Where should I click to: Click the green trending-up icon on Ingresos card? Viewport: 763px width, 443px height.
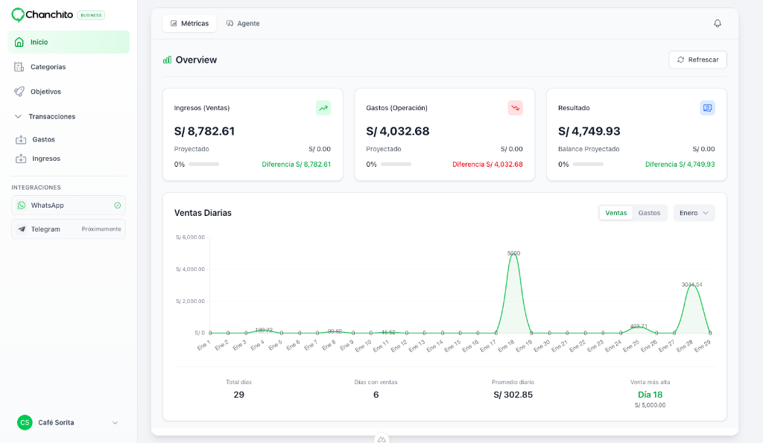[323, 108]
